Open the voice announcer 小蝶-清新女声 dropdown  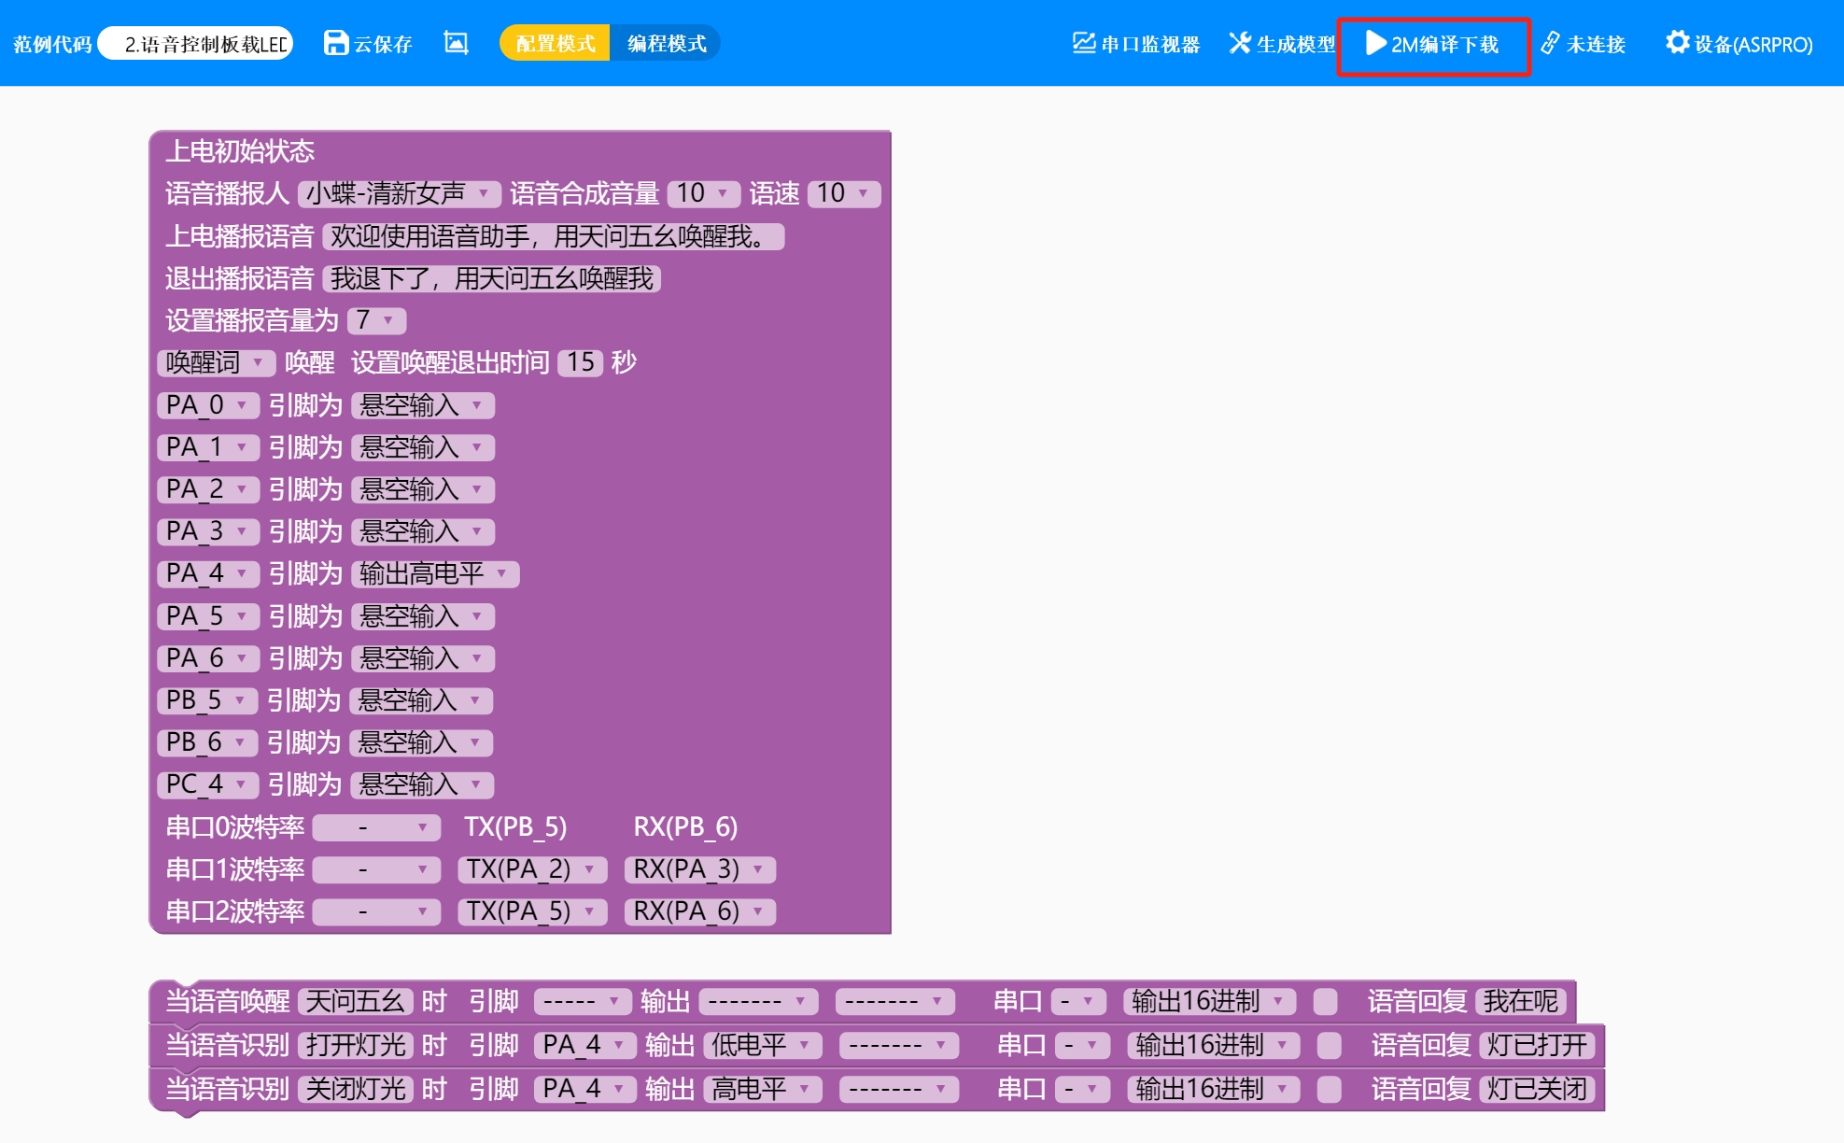coord(399,193)
